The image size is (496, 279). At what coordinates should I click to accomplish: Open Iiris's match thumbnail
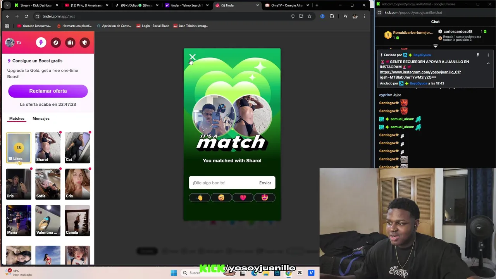tap(19, 184)
